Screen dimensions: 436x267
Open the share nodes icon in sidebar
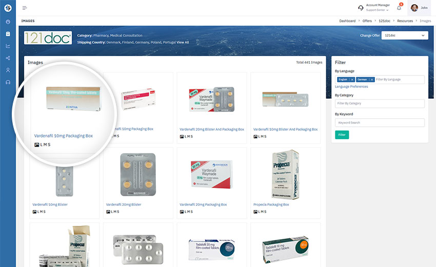coord(8,58)
